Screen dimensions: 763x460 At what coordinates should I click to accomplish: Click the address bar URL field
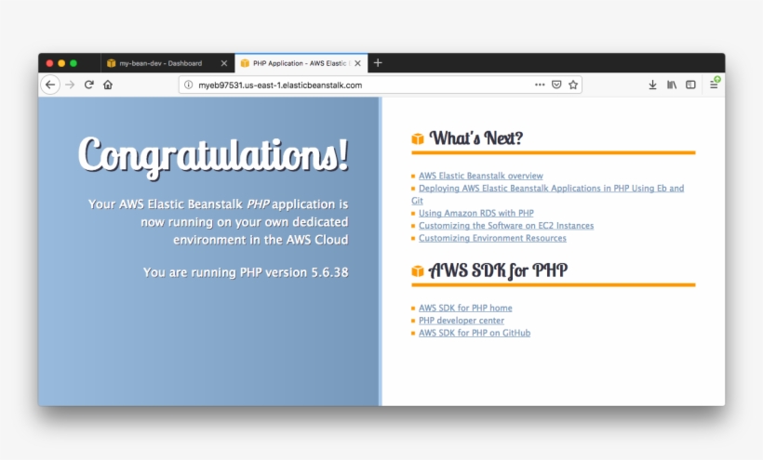click(381, 85)
